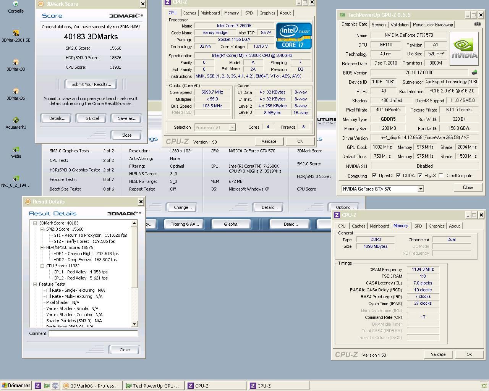Switch to Caches tab in top CPU-Z
The height and width of the screenshot is (391, 489).
click(x=189, y=13)
